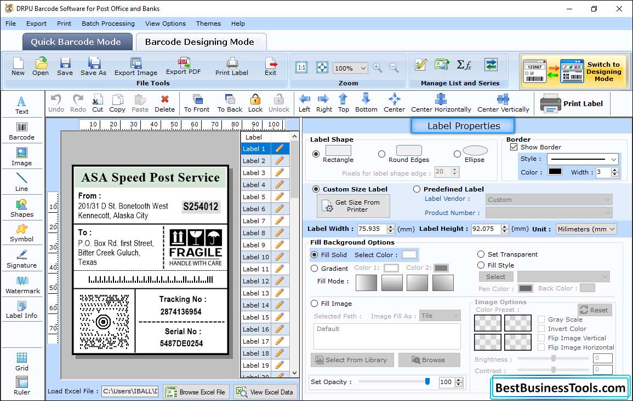This screenshot has width=633, height=401.
Task: Click Switch to Designing Mode button
Action: click(x=574, y=71)
